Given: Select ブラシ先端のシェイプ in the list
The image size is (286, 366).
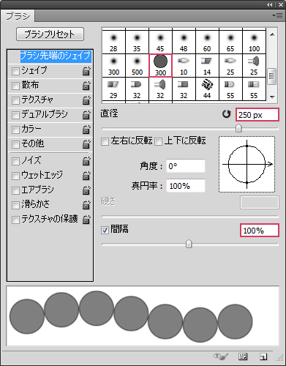Looking at the screenshot, I should 56,56.
